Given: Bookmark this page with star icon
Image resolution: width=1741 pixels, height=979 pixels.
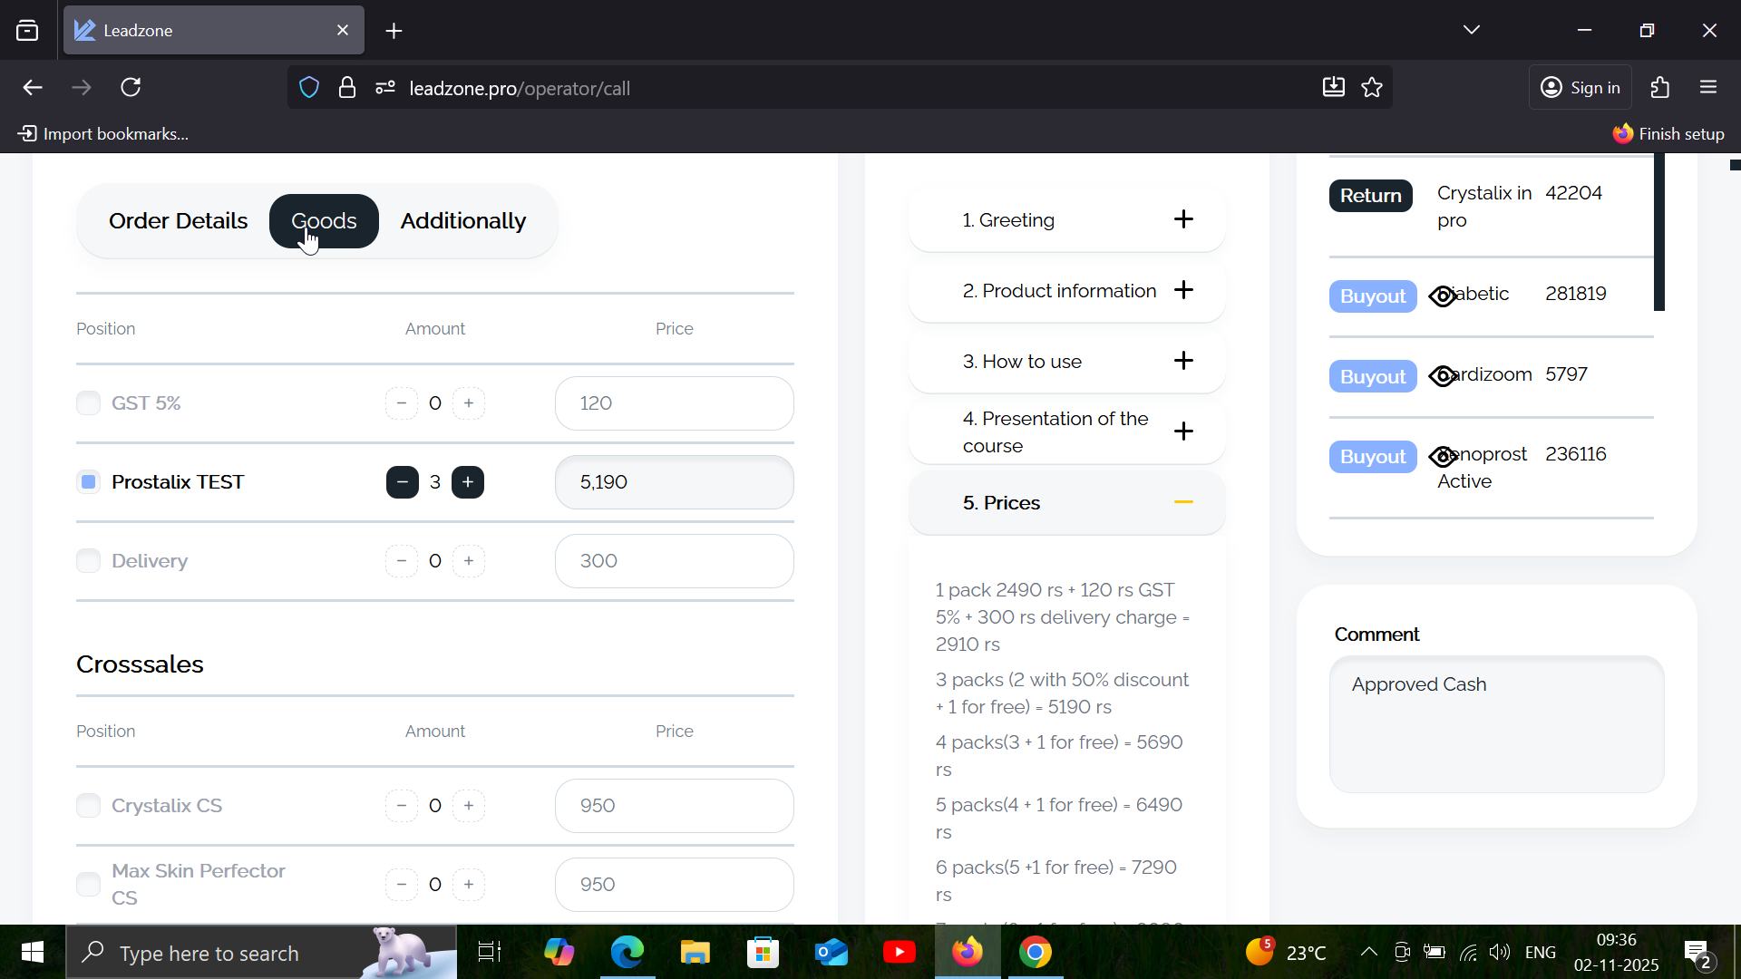Looking at the screenshot, I should [1372, 88].
